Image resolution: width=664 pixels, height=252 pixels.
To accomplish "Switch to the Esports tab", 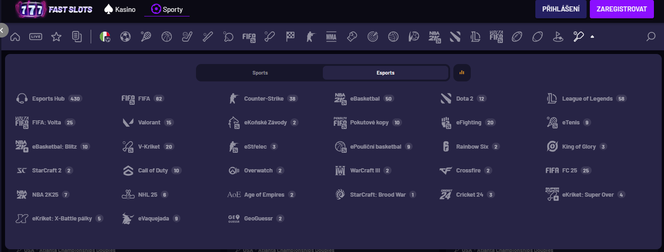I will pyautogui.click(x=386, y=73).
